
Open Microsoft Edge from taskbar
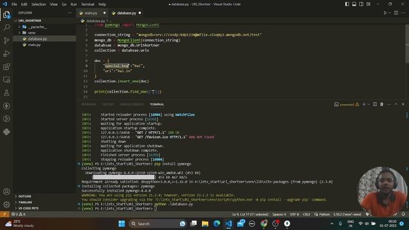pyautogui.click(x=217, y=224)
